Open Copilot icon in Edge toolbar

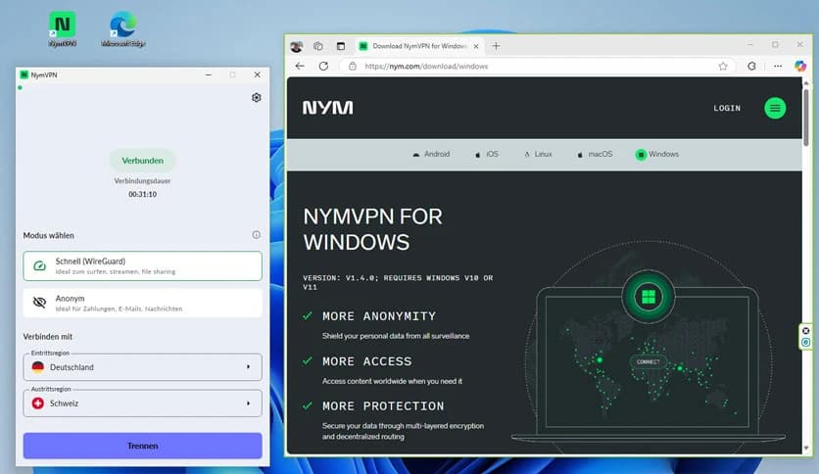800,66
